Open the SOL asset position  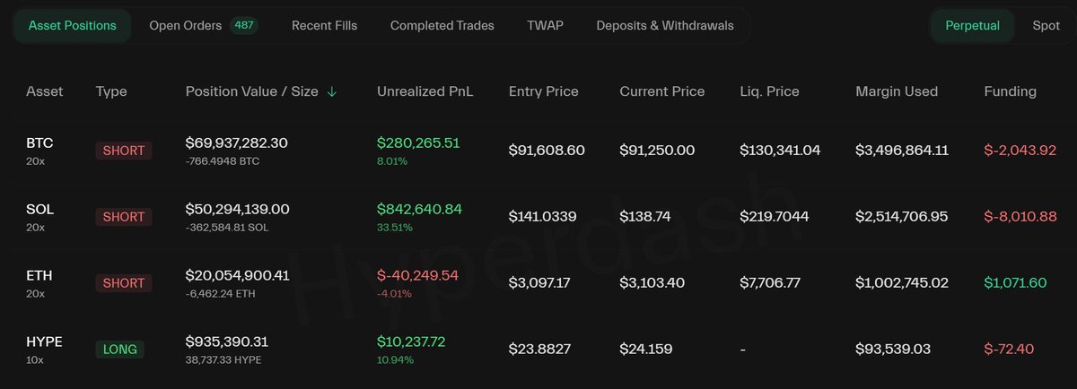(39, 209)
